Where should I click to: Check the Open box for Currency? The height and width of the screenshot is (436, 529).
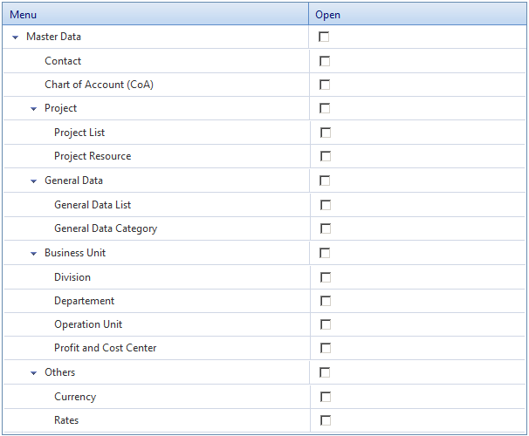(326, 397)
